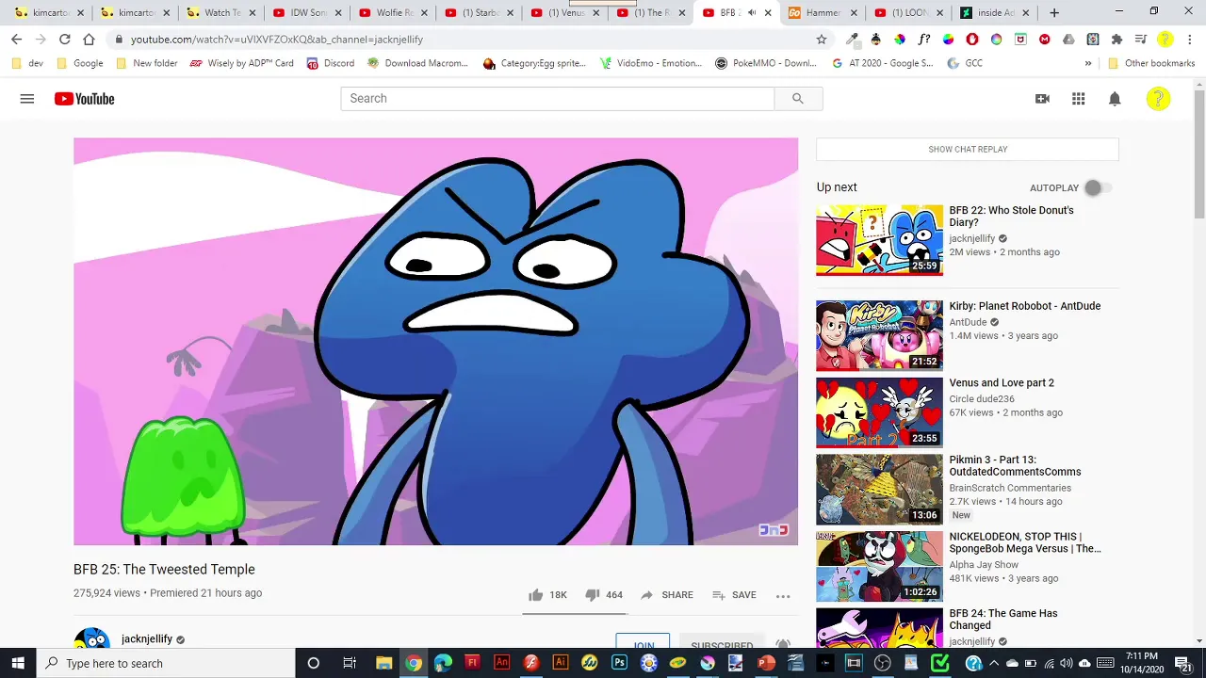
Task: Open the create video camera icon
Action: click(1042, 99)
